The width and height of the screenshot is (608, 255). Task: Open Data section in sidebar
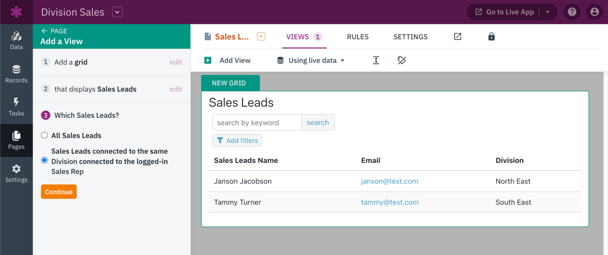pyautogui.click(x=16, y=41)
